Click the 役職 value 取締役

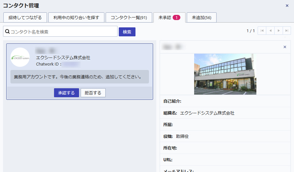(182, 136)
